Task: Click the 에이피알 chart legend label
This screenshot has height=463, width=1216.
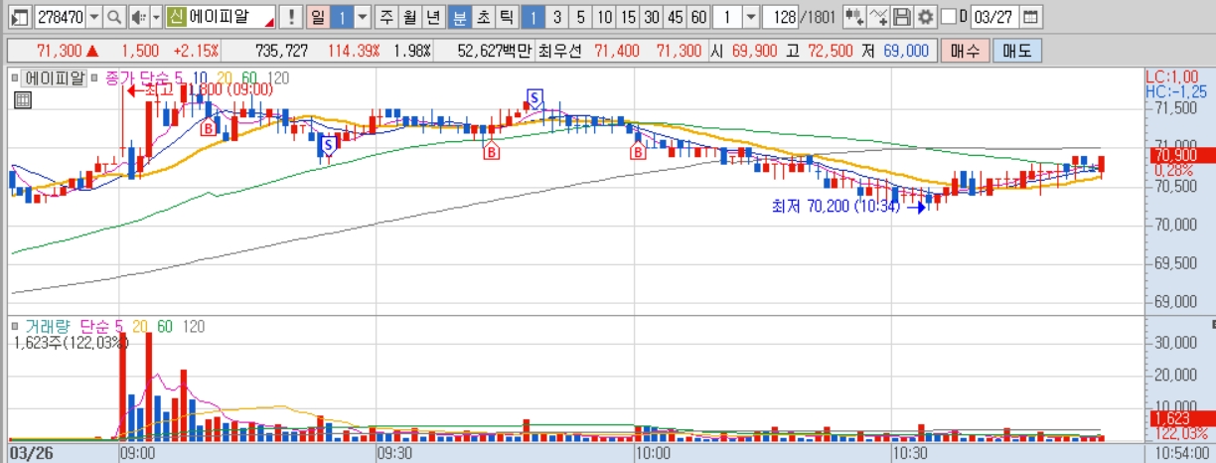Action: click(x=53, y=77)
